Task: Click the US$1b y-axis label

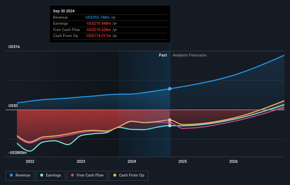Action: [14, 47]
